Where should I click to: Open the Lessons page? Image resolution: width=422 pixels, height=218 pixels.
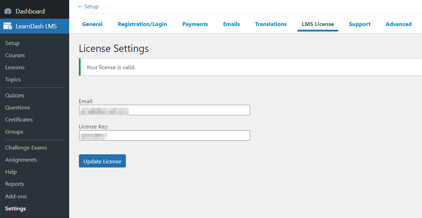pos(15,67)
